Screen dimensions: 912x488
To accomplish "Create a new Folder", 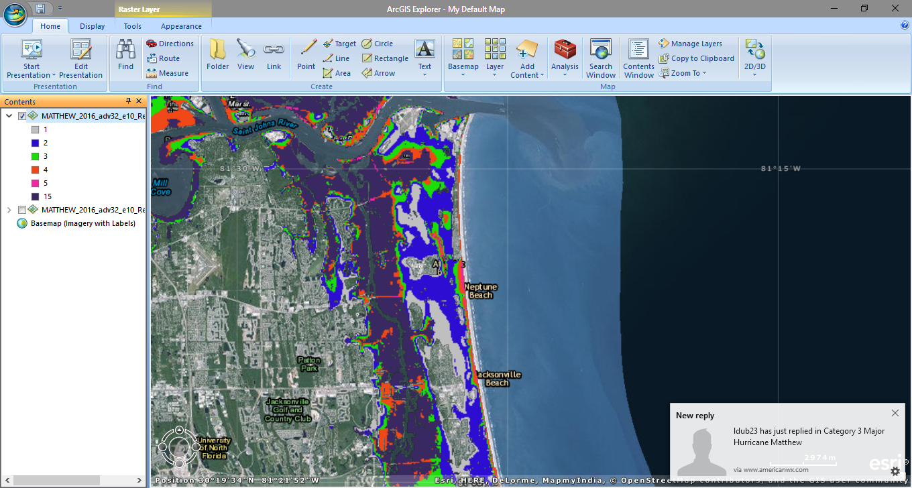I will click(218, 55).
